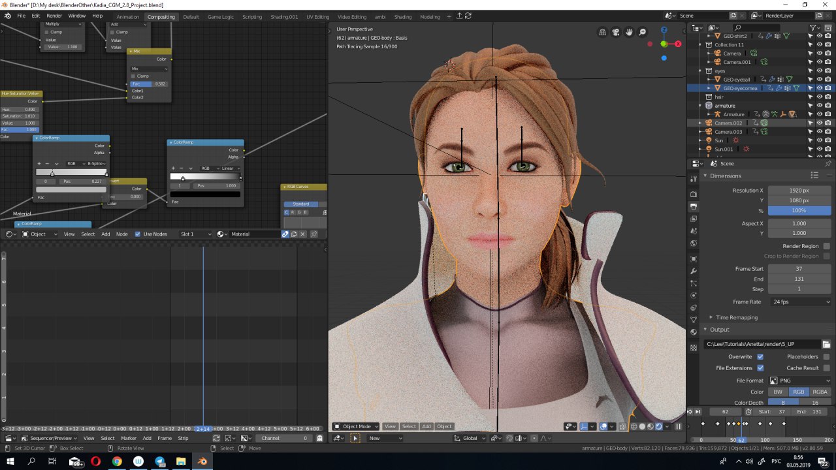Select solid viewport shading mode
The height and width of the screenshot is (470, 836).
pyautogui.click(x=642, y=426)
